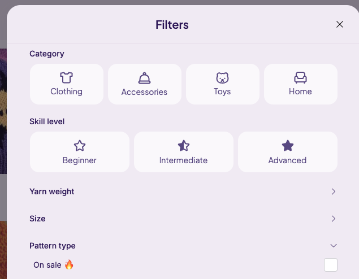
Task: Click the Intermediate half-filled star icon
Action: (184, 146)
